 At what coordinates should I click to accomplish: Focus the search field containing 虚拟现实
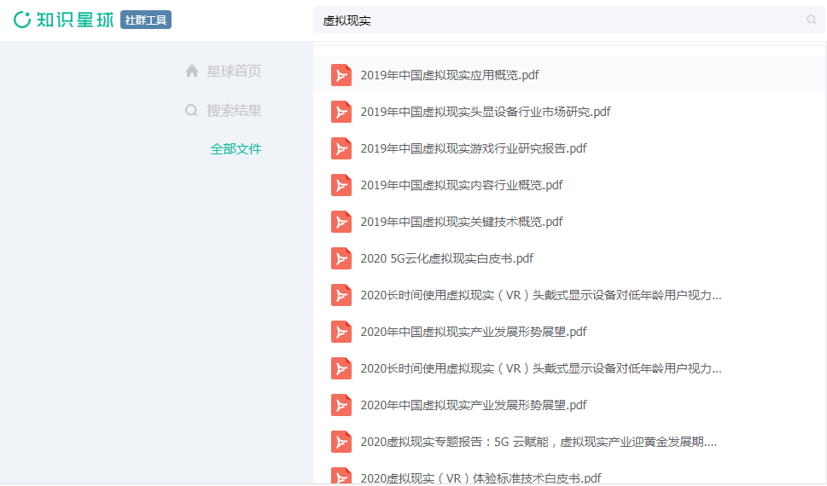point(555,20)
